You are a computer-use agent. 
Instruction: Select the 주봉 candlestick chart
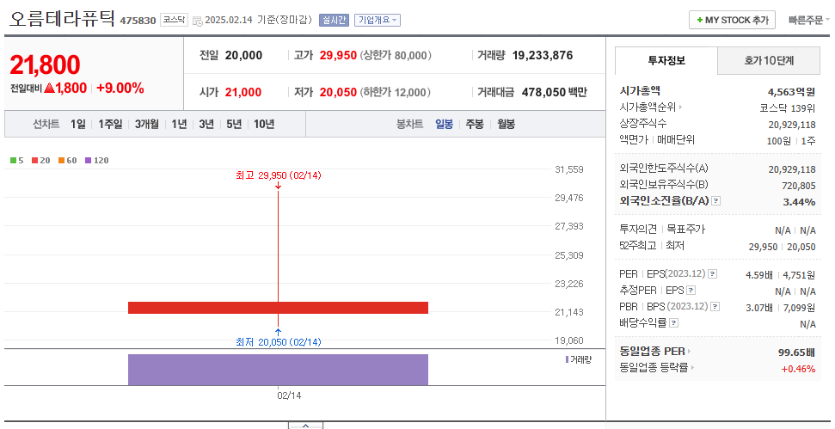[x=475, y=124]
